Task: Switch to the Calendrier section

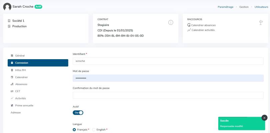Action: (x=21, y=77)
